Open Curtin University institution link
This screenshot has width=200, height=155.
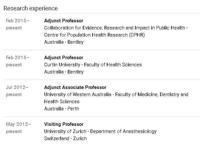point(62,65)
